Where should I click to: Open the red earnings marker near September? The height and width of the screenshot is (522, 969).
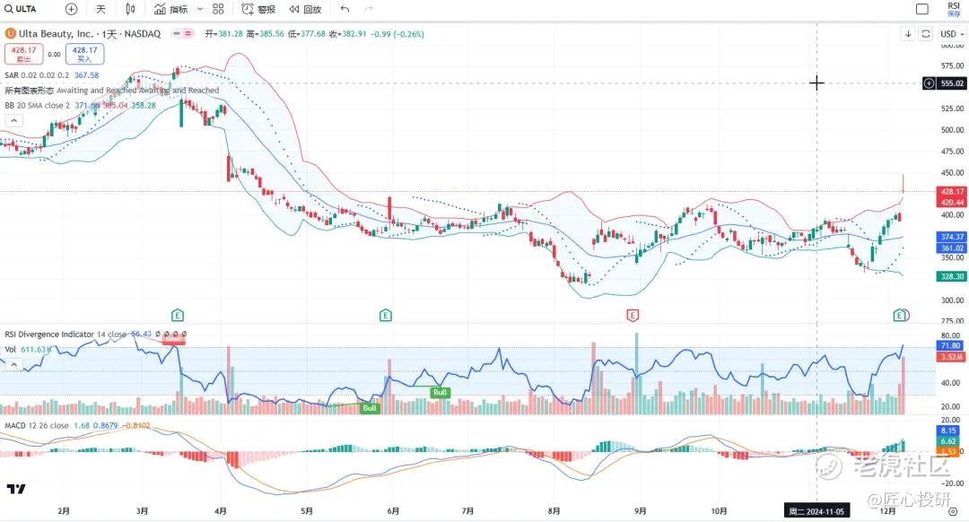633,316
